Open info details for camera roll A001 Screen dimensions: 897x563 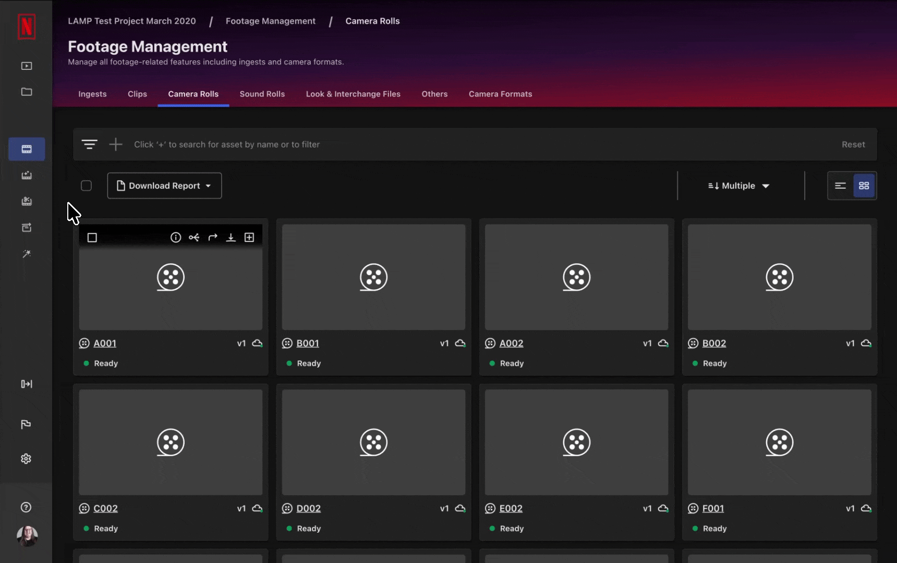175,237
